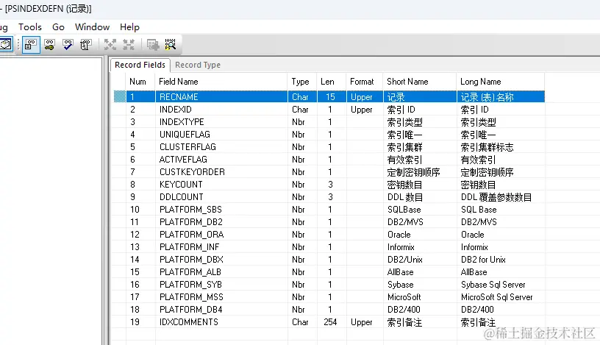Select the PLATFORM_DB2 field
This screenshot has width=600, height=345.
(190, 222)
